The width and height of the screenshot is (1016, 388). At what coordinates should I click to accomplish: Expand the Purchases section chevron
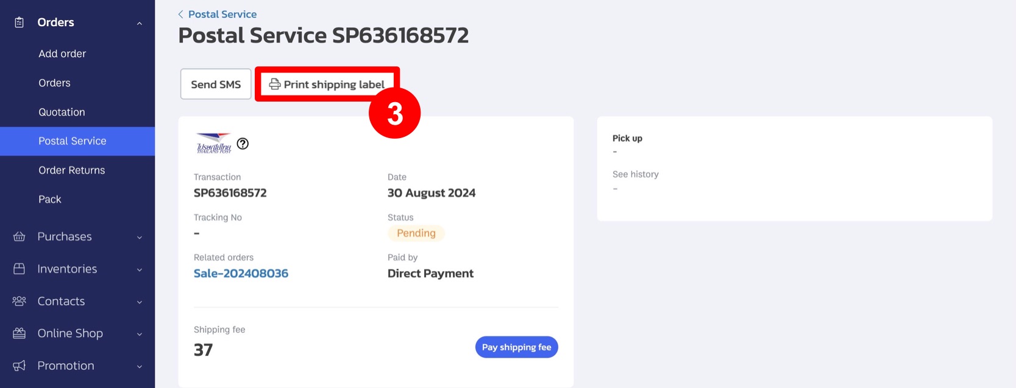pos(140,237)
